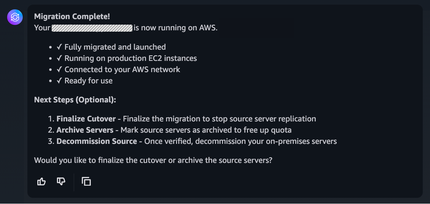The width and height of the screenshot is (430, 204).
Task: Click the 'Running on production EC2 instances' text
Action: click(x=131, y=58)
